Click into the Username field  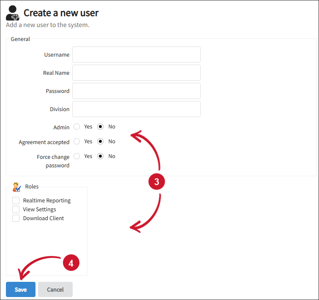tap(136, 55)
